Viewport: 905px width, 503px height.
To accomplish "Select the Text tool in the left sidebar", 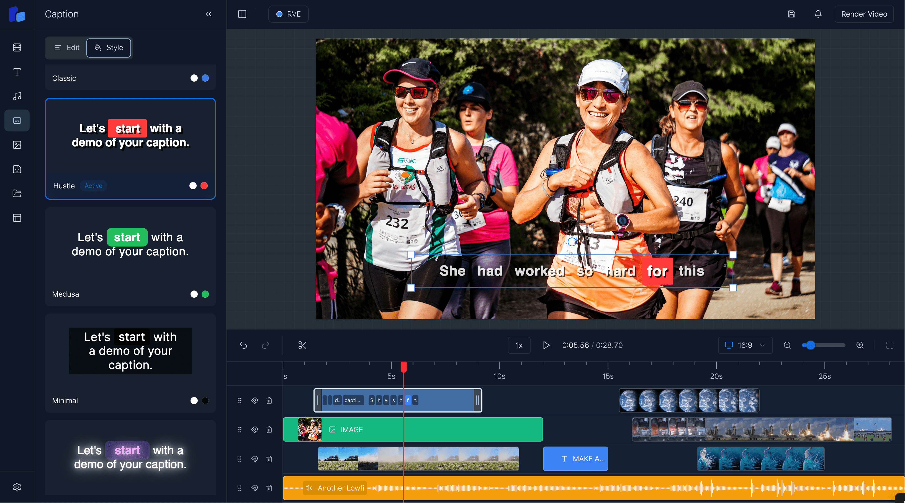I will (x=17, y=72).
